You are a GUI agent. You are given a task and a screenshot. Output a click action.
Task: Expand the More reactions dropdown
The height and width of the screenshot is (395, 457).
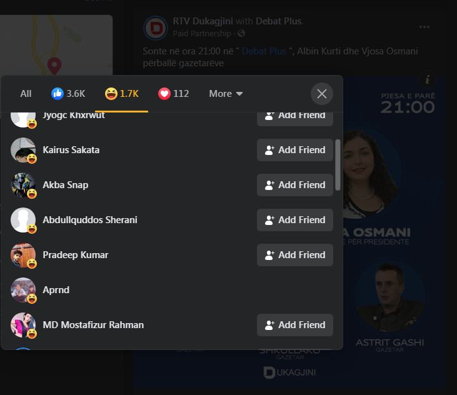(226, 94)
